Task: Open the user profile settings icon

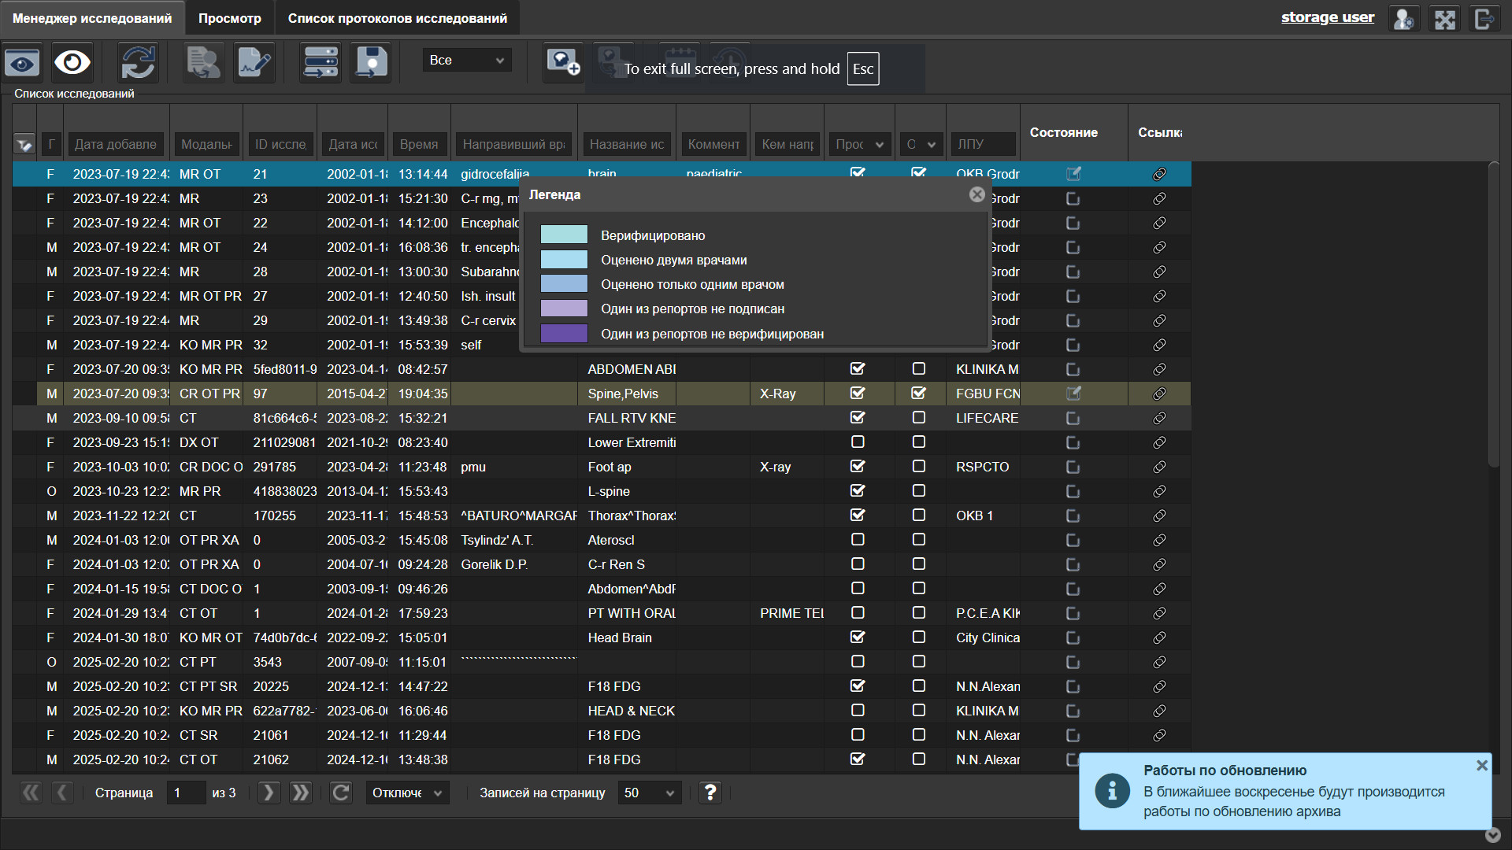Action: (x=1403, y=19)
